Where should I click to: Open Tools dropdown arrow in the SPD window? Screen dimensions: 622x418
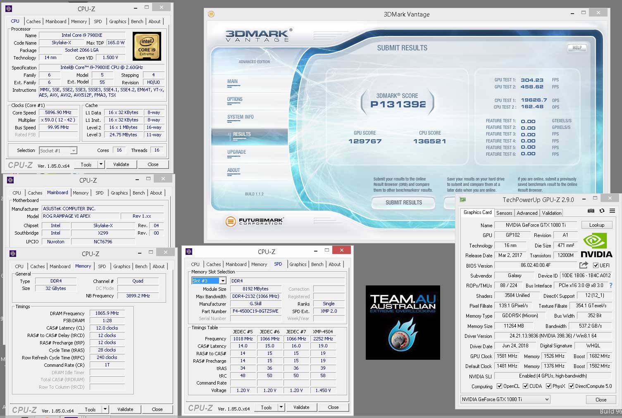point(281,407)
